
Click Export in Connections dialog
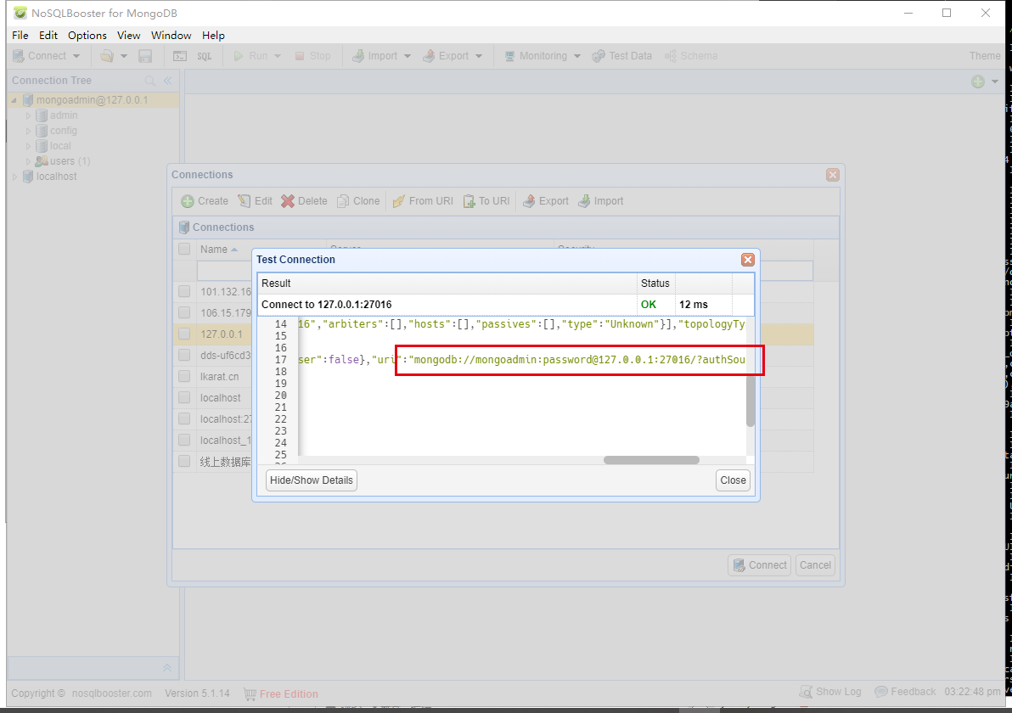click(x=545, y=201)
